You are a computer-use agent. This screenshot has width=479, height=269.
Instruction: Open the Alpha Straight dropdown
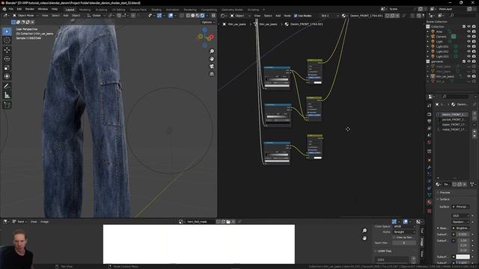[404, 232]
